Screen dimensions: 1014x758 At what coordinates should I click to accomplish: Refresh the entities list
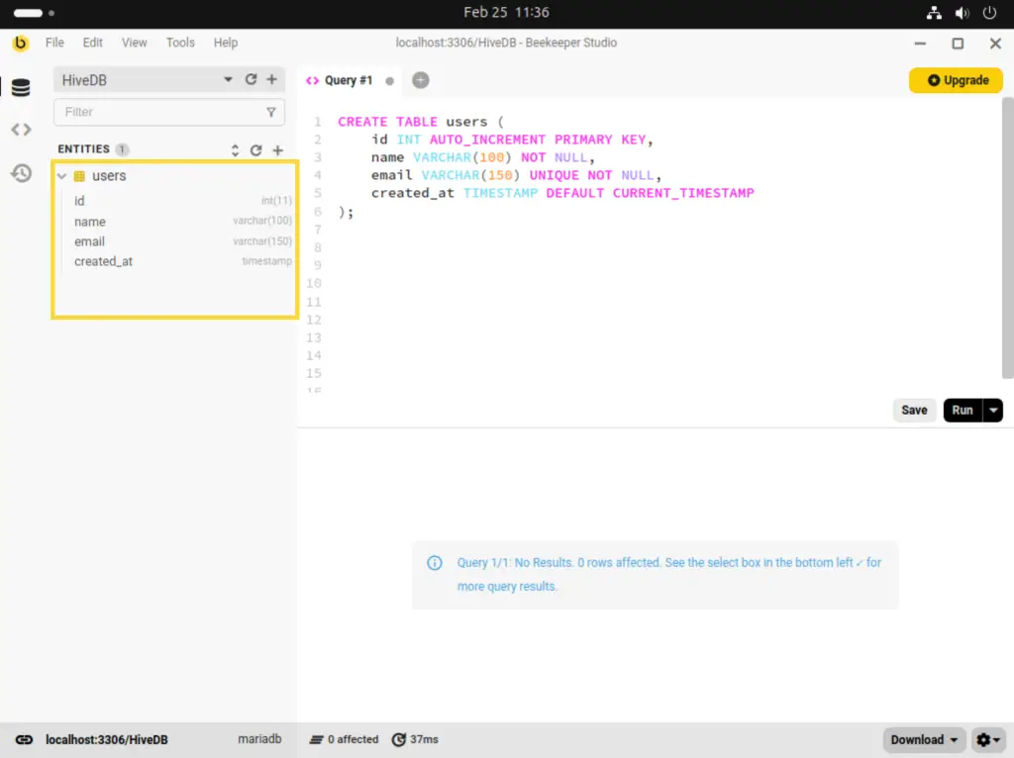point(255,149)
